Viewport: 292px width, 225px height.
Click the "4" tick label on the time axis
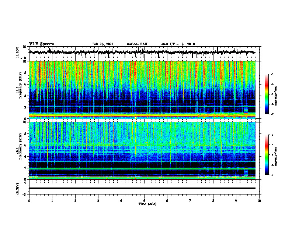click(x=121, y=201)
